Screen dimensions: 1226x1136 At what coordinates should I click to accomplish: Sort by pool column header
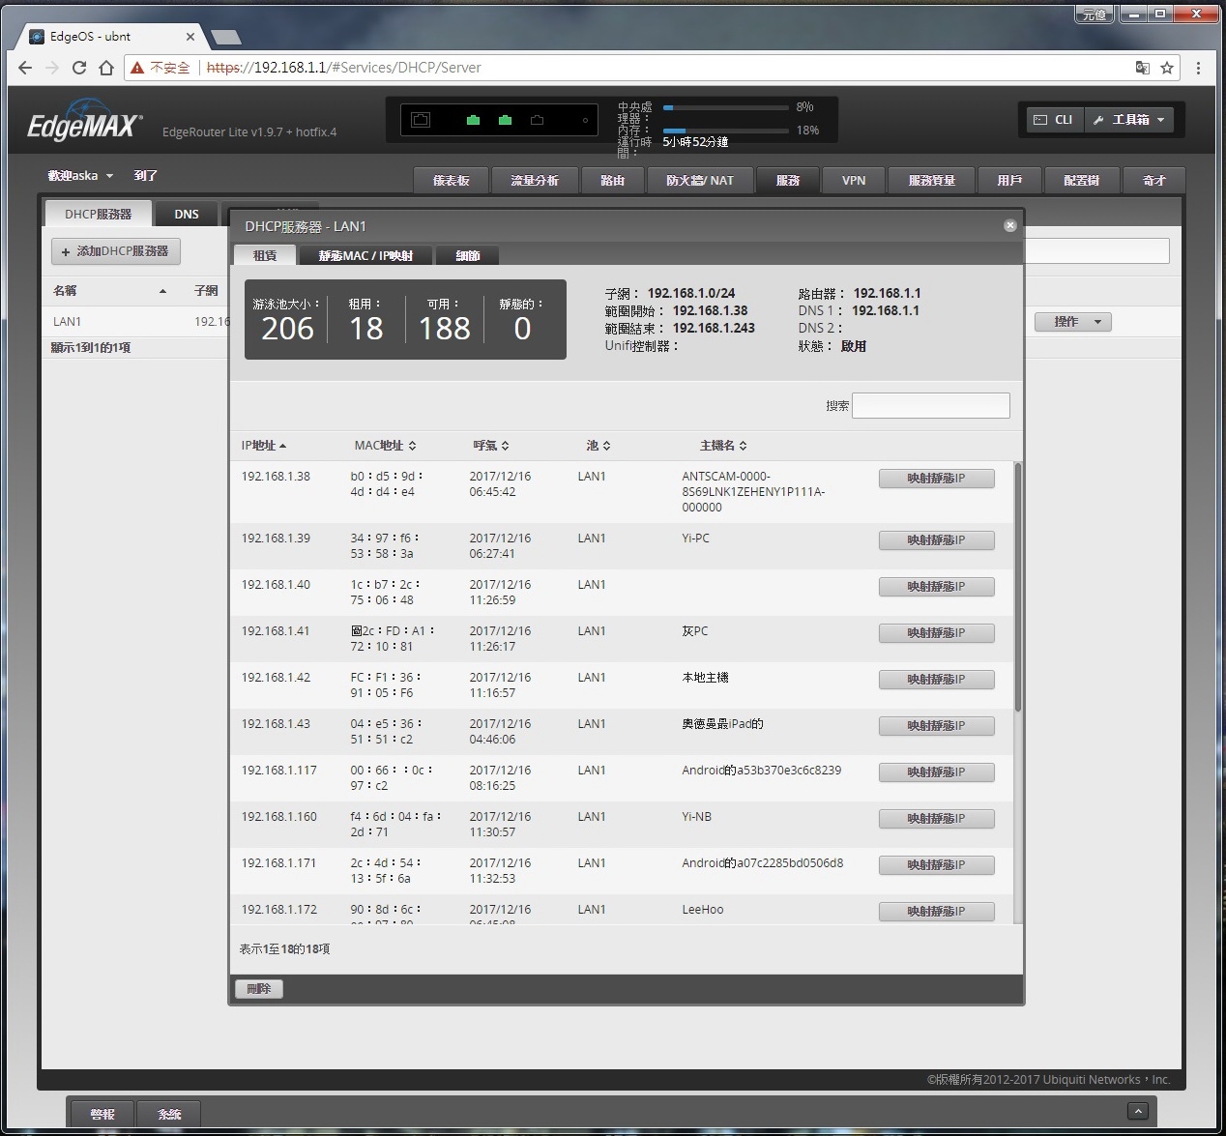tap(598, 446)
